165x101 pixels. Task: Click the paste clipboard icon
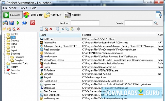(x=72, y=29)
